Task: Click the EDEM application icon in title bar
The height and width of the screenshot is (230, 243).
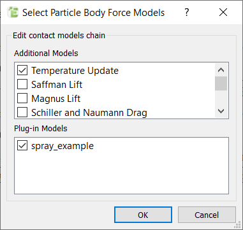Action: (x=13, y=12)
